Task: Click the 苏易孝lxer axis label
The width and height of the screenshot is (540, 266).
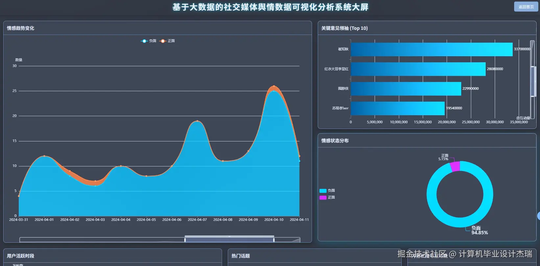Action: pyautogui.click(x=340, y=108)
